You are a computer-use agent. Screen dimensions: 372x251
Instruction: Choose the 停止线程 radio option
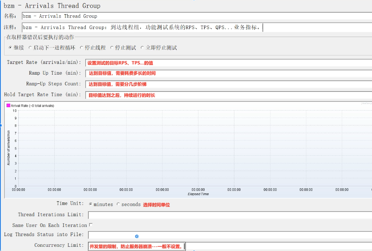coord(81,48)
